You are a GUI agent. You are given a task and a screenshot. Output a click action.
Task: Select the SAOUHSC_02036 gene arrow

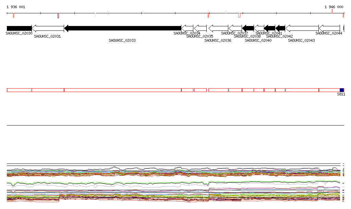(x=218, y=28)
